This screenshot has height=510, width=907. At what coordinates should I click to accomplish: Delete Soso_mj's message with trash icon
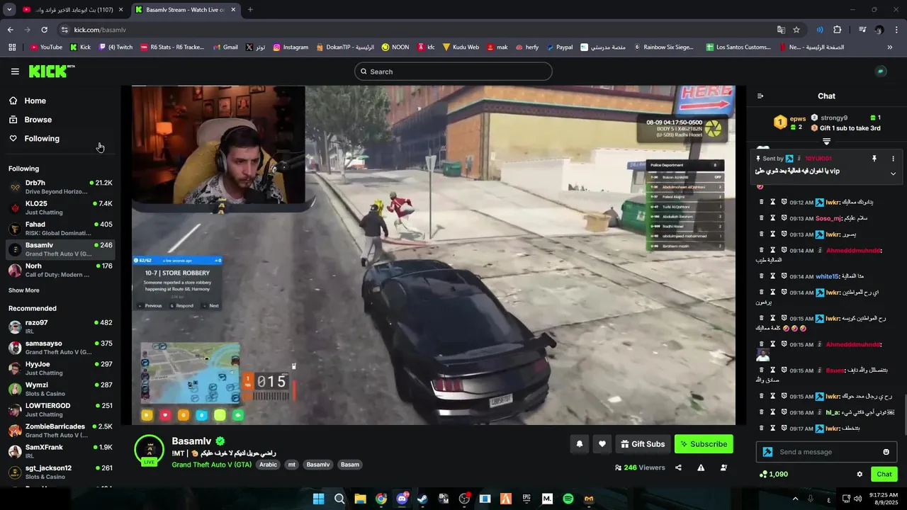[x=761, y=218]
